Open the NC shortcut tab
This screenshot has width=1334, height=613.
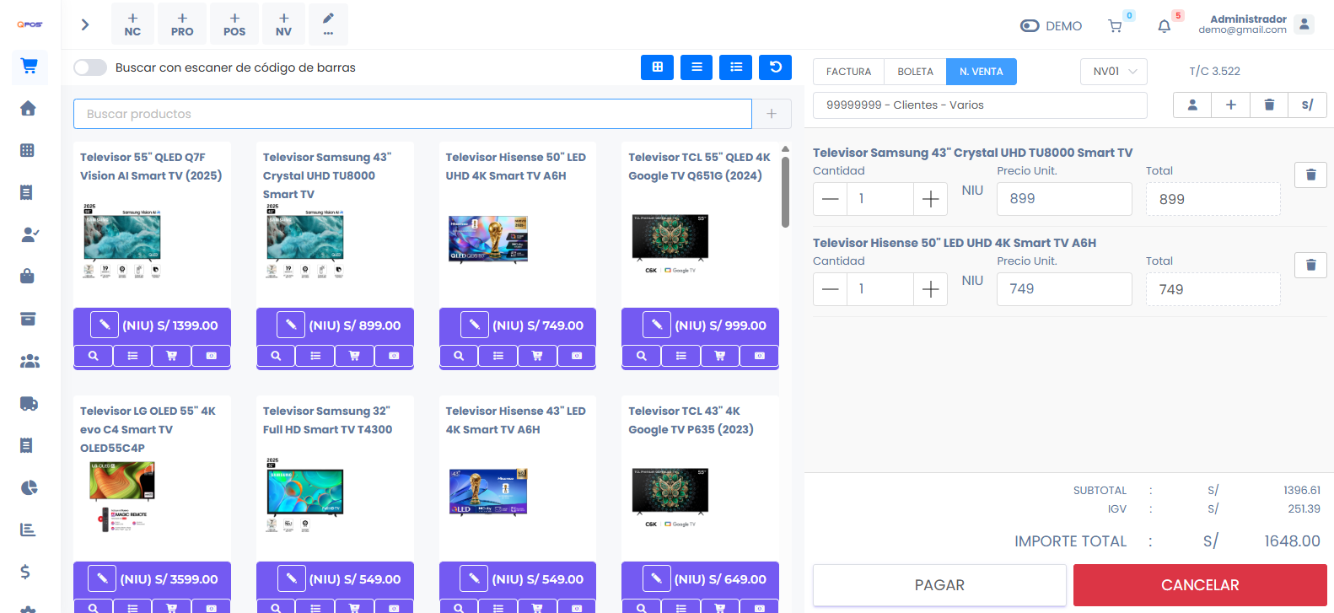click(x=132, y=24)
